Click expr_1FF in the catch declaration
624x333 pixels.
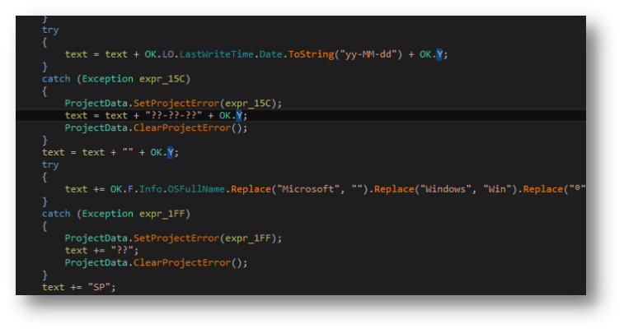click(x=162, y=214)
